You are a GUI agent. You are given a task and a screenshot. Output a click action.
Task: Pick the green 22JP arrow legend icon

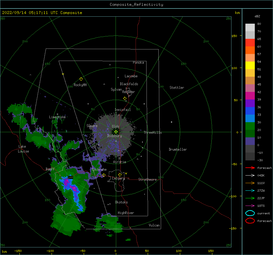tap(250, 198)
